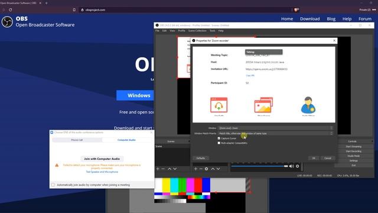378x213 pixels.
Task: Add a scene with the Scenes plus icon
Action: 158,169
